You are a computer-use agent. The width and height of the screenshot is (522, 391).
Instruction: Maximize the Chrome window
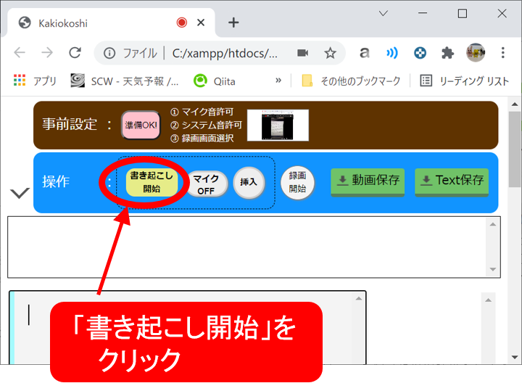tap(463, 13)
